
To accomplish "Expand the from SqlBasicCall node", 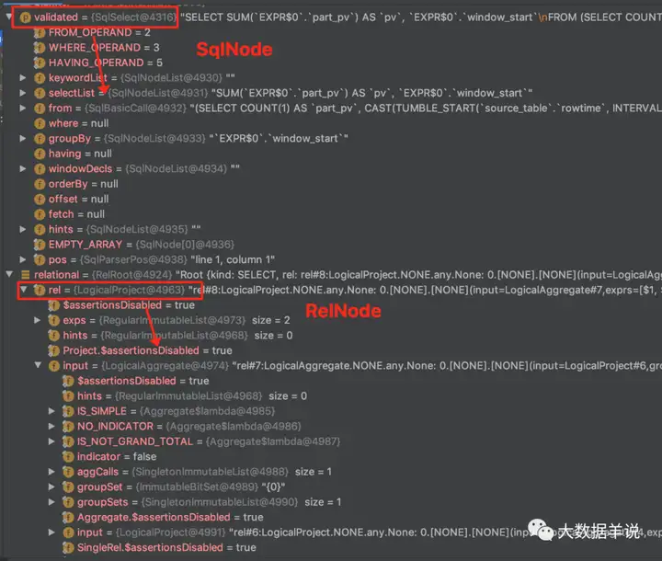I will pyautogui.click(x=23, y=109).
